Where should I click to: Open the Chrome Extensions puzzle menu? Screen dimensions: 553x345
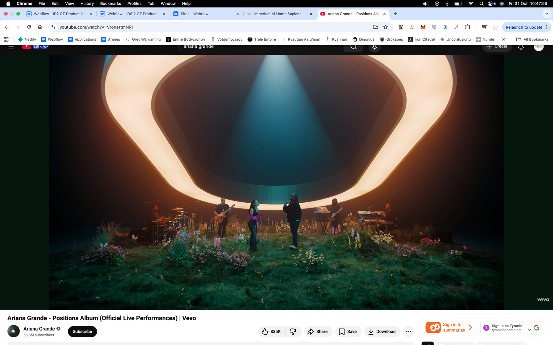pos(467,27)
